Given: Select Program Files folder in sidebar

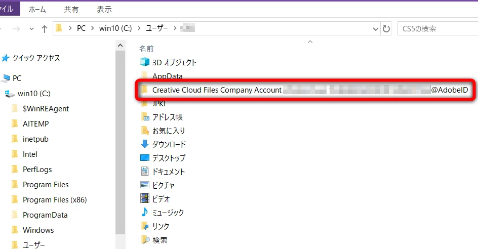Looking at the screenshot, I should (x=46, y=185).
